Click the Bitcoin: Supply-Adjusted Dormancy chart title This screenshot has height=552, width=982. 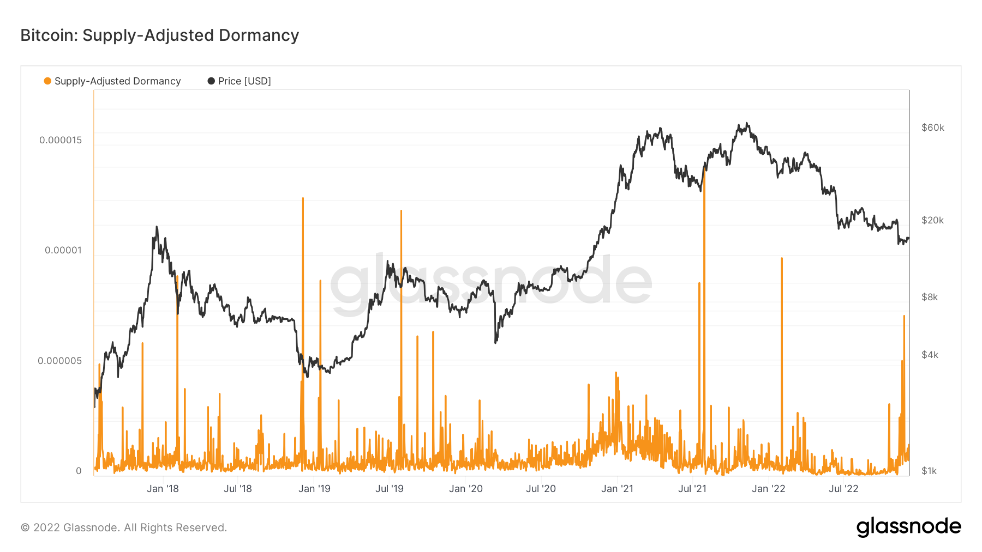pos(160,35)
